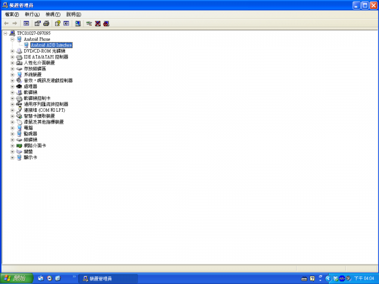Expand the 網路介面卡 node
The width and height of the screenshot is (379, 284).
tap(12, 146)
